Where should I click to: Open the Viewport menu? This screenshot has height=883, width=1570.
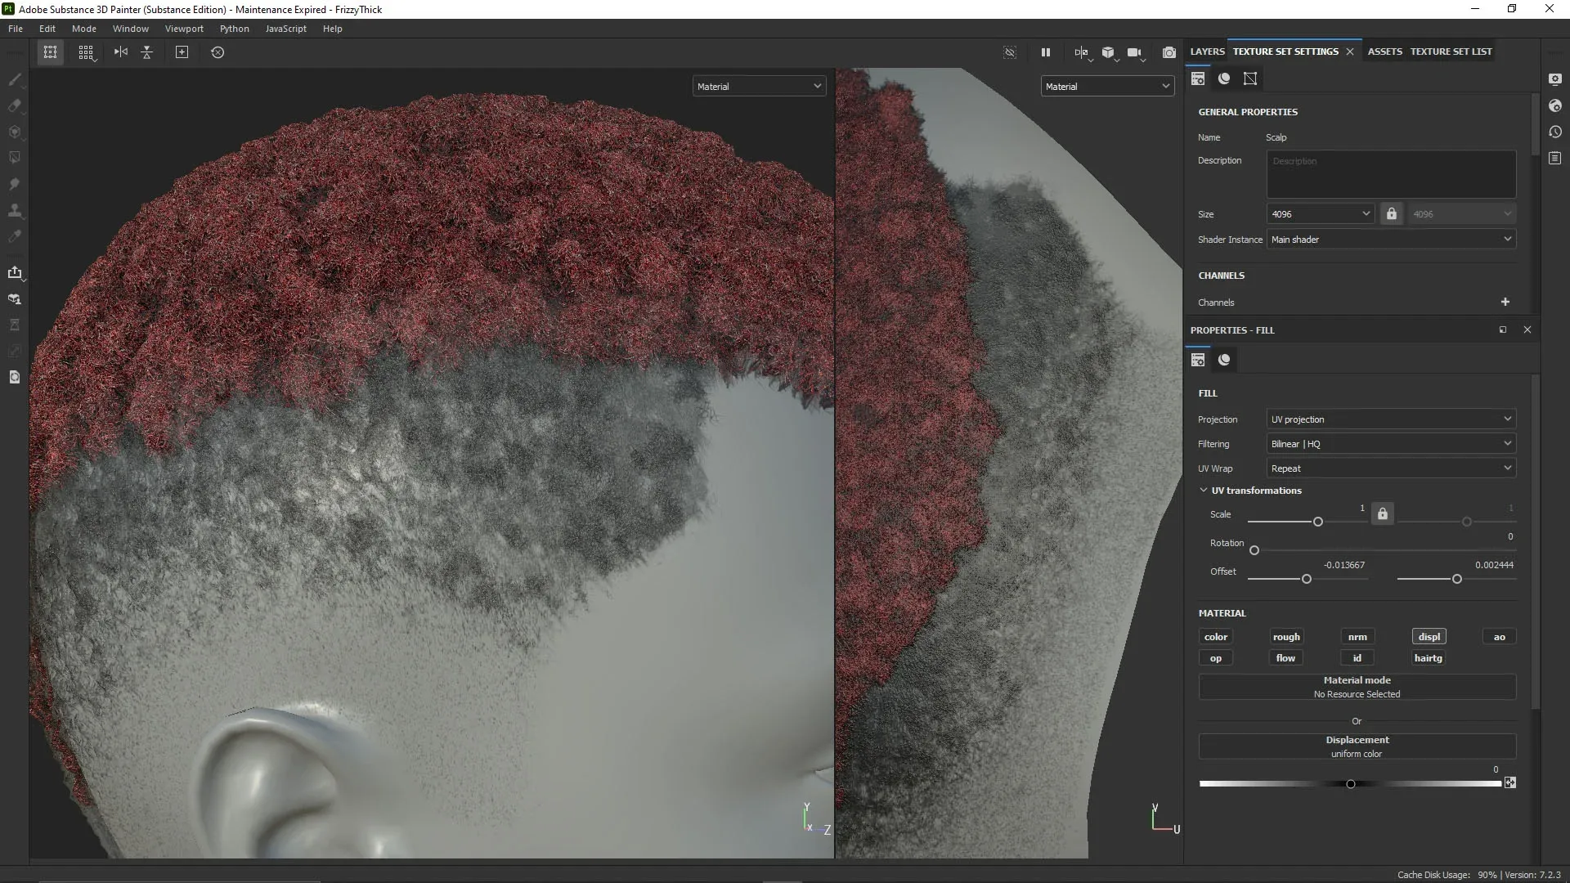[183, 29]
